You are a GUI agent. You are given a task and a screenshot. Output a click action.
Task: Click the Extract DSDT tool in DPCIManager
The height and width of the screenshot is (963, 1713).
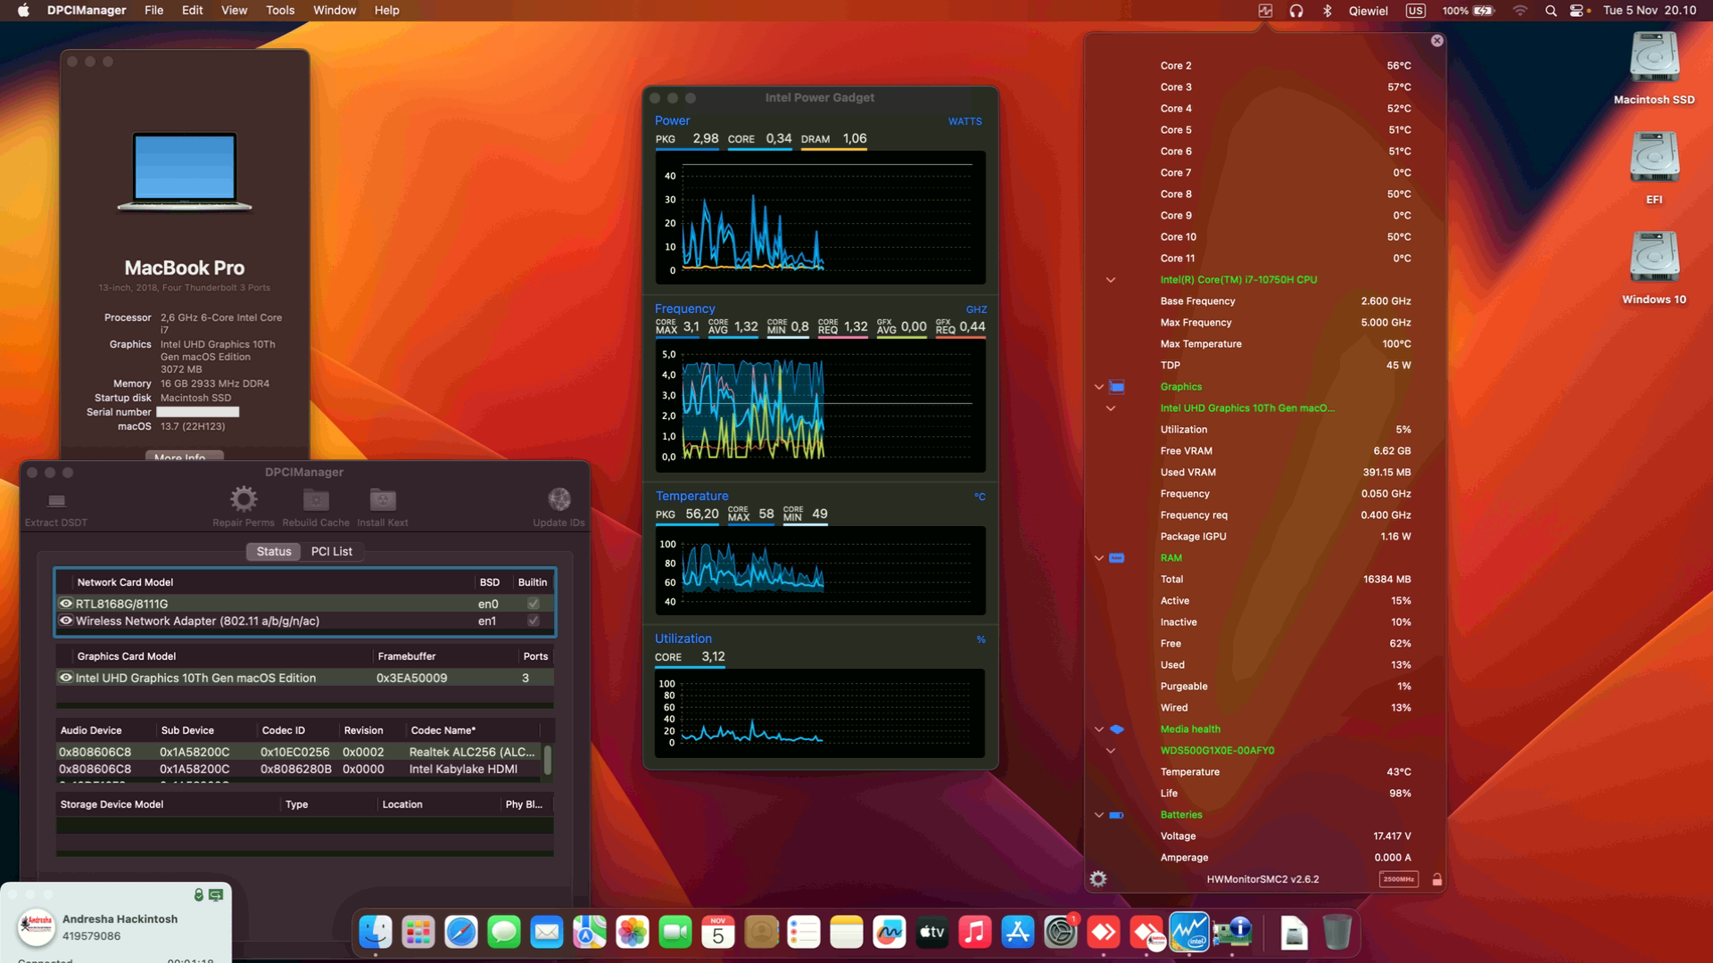pyautogui.click(x=56, y=499)
